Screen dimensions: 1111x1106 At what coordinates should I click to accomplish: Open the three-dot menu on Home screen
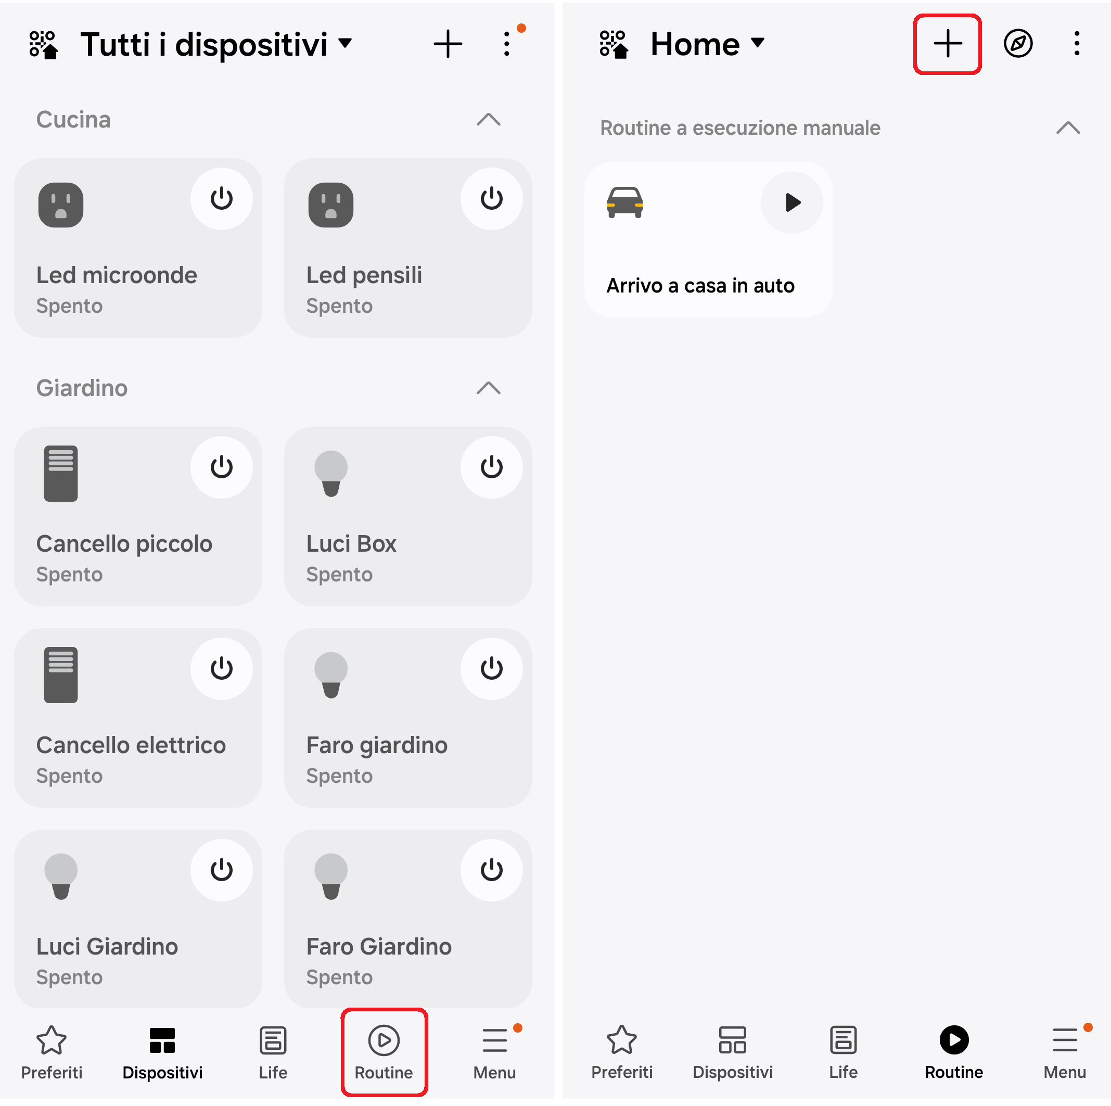point(1077,44)
